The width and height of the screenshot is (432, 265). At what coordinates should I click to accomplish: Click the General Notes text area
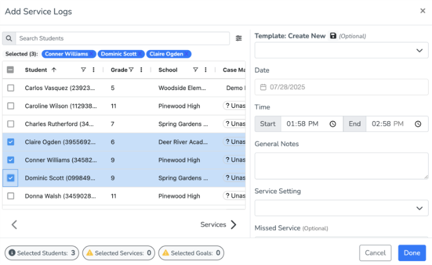341,166
